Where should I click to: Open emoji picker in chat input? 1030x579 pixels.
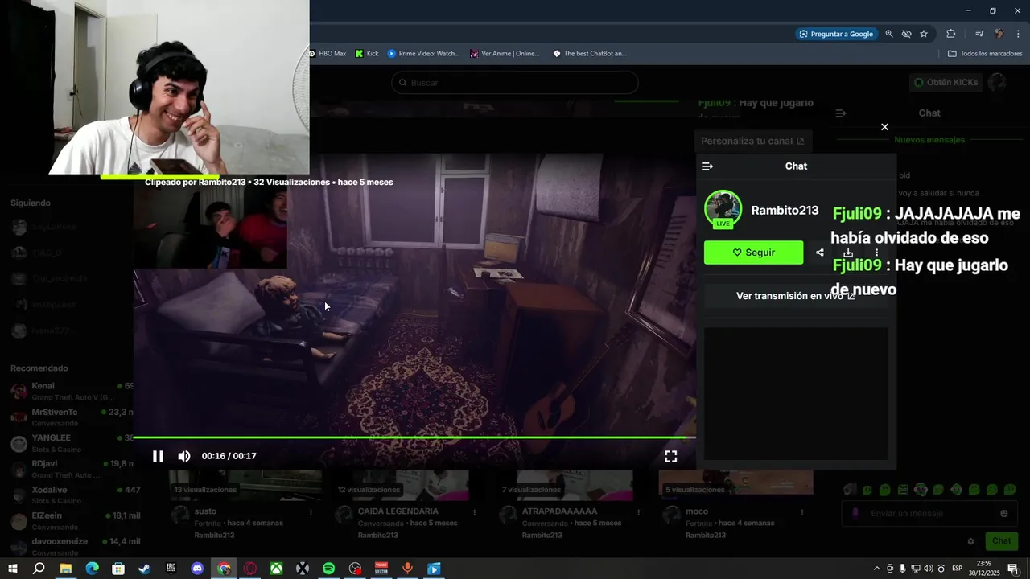pos(1004,513)
